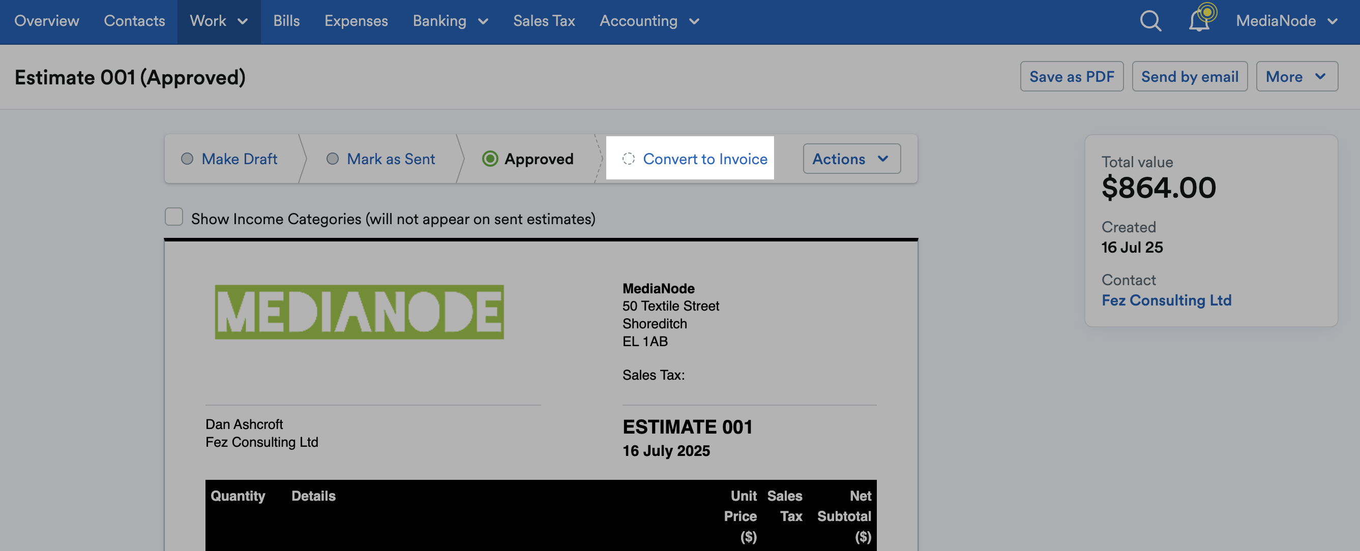Expand the Work menu
1360x551 pixels.
click(x=219, y=21)
